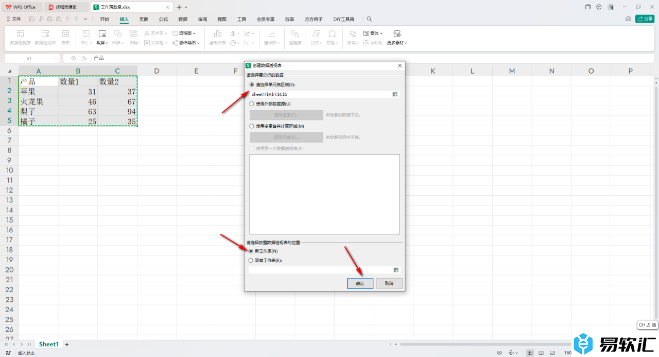
Task: Select the '新工作表(N)' radio button
Action: [x=251, y=251]
